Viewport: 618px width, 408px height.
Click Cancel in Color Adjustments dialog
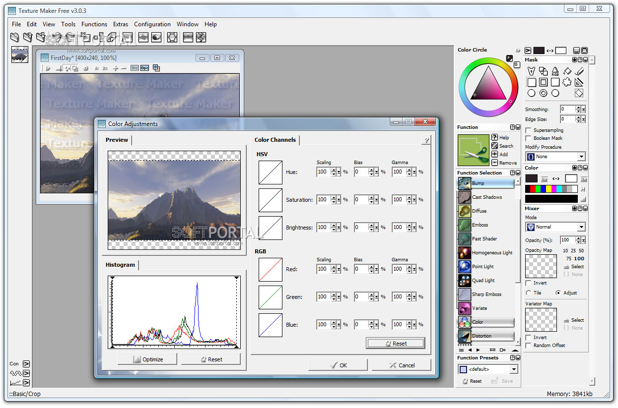click(x=402, y=365)
